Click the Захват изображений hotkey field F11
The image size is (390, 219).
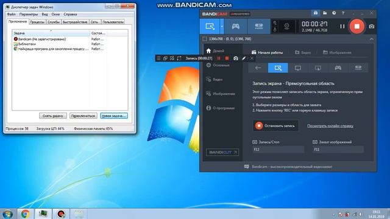(338, 150)
